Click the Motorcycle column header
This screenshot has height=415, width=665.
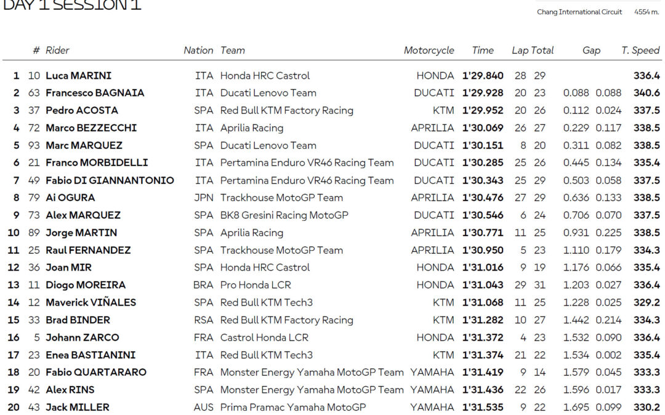[429, 50]
